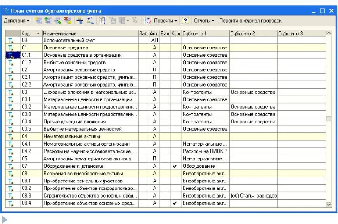
Task: Click the account icon in row 03.5
Action: coord(10,129)
